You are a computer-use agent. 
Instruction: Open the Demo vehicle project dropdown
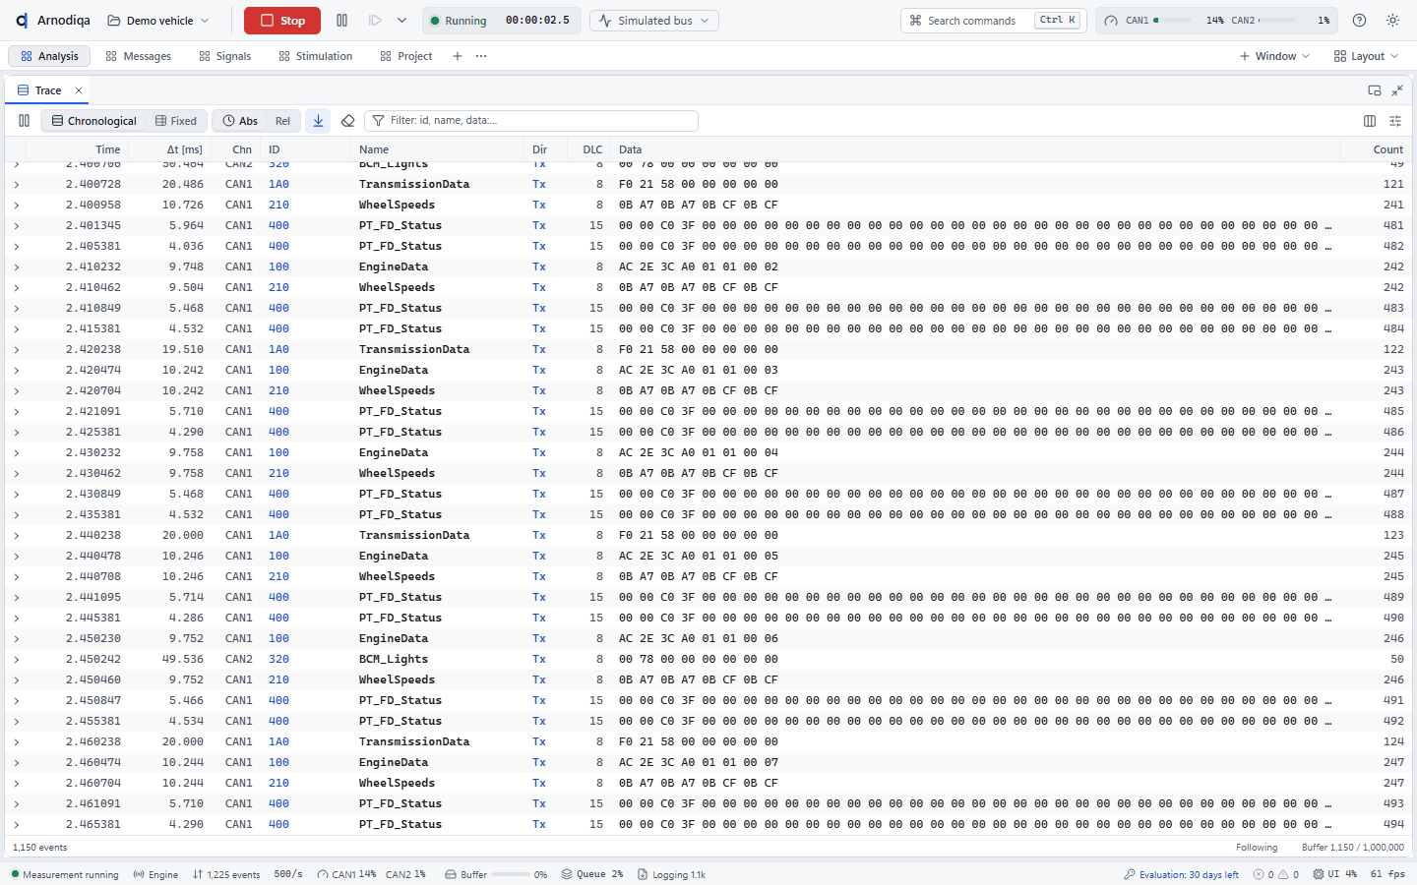(158, 21)
